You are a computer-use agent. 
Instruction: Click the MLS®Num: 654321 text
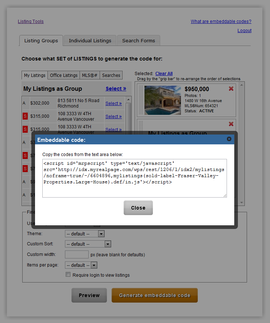pyautogui.click(x=201, y=106)
